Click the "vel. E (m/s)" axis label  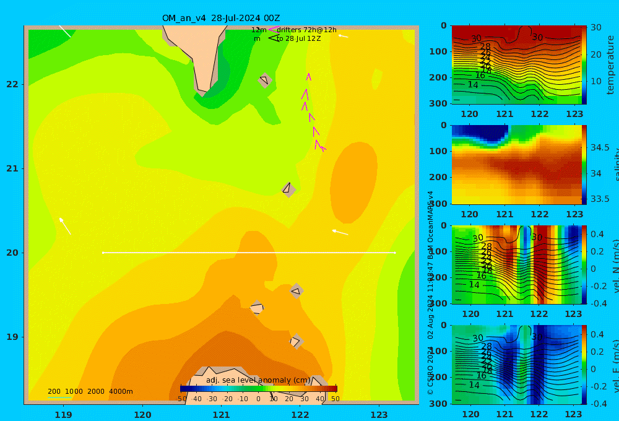[615, 366]
